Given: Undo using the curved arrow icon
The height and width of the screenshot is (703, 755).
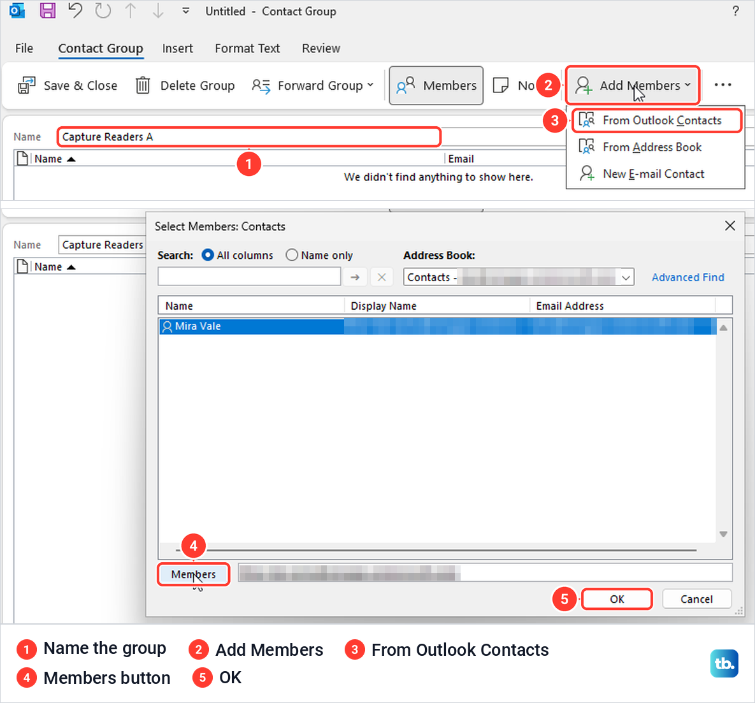Looking at the screenshot, I should point(75,11).
